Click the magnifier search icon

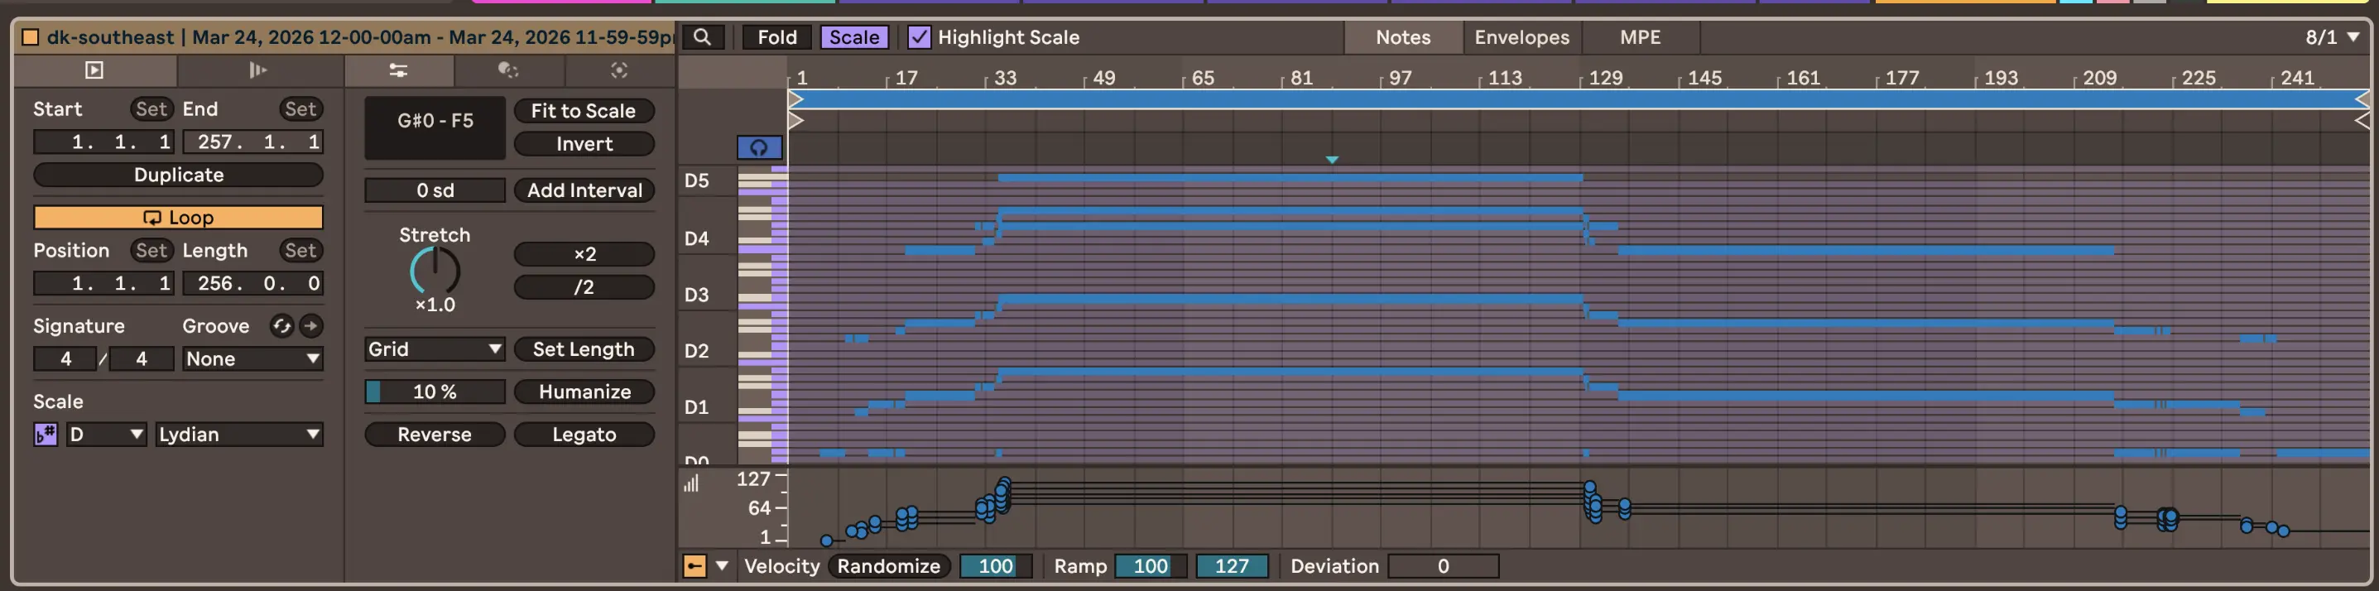click(703, 37)
